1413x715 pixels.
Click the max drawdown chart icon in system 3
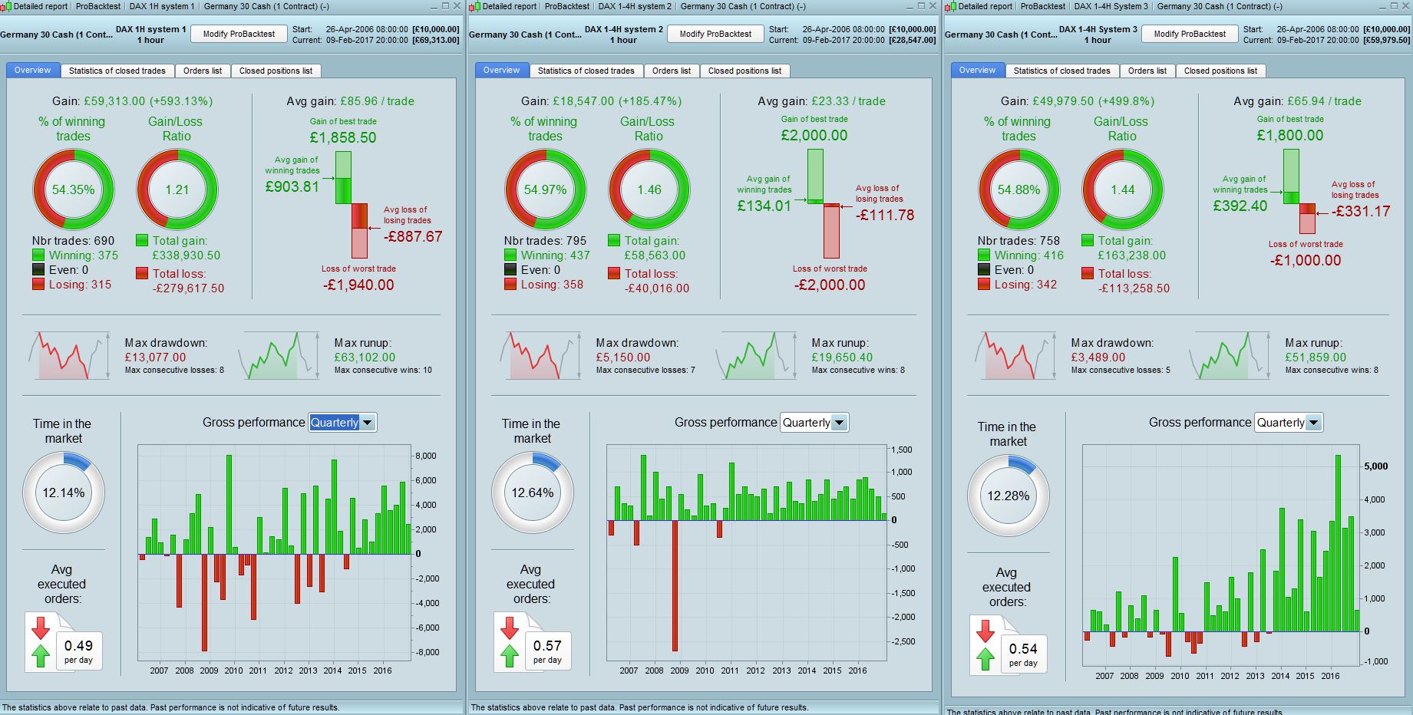(1015, 355)
